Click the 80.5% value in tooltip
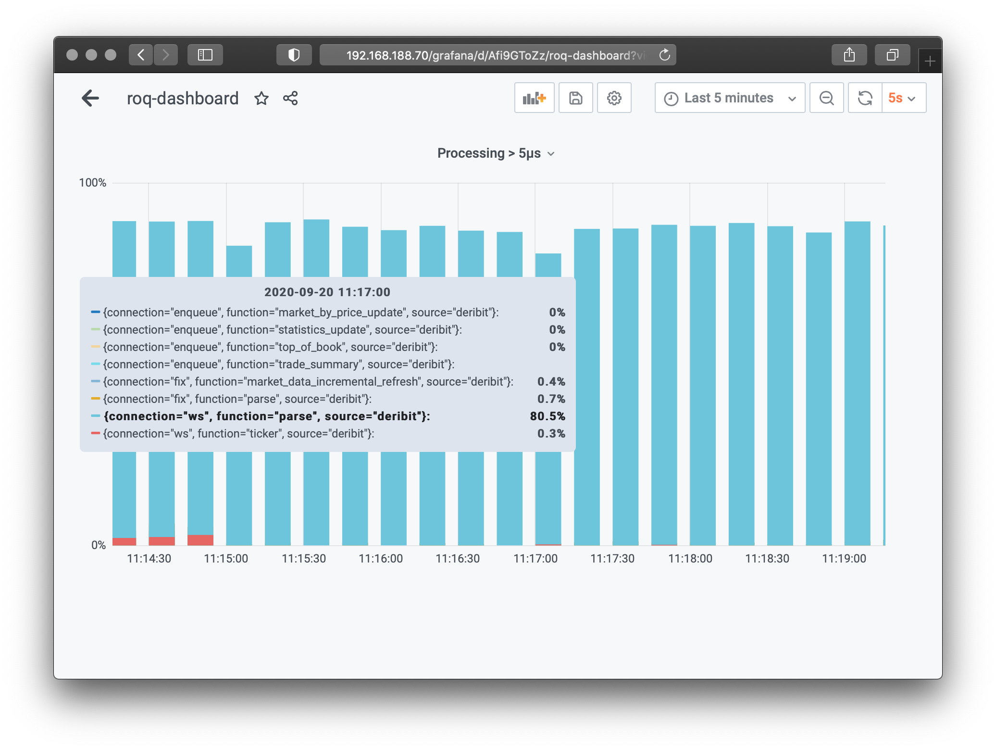This screenshot has width=996, height=750. click(548, 416)
